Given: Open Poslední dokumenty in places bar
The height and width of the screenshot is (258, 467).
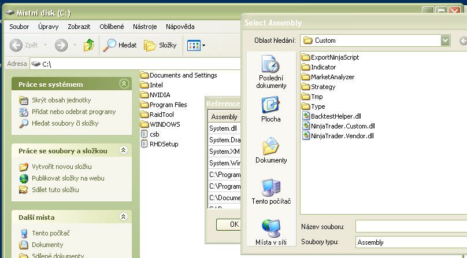Looking at the screenshot, I should click(x=271, y=72).
